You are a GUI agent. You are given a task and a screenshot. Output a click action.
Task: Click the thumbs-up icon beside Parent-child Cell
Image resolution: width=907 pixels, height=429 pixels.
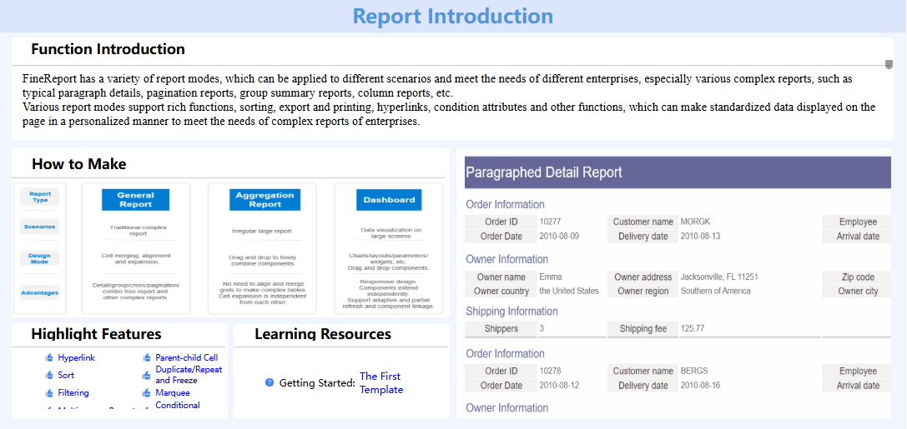coord(147,358)
